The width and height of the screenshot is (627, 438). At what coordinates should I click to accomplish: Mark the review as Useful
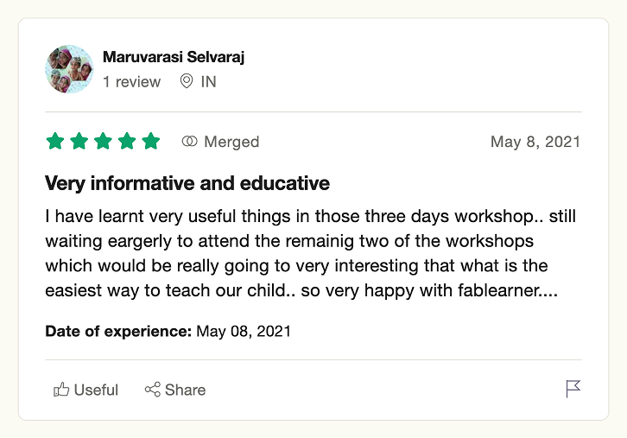(x=86, y=390)
